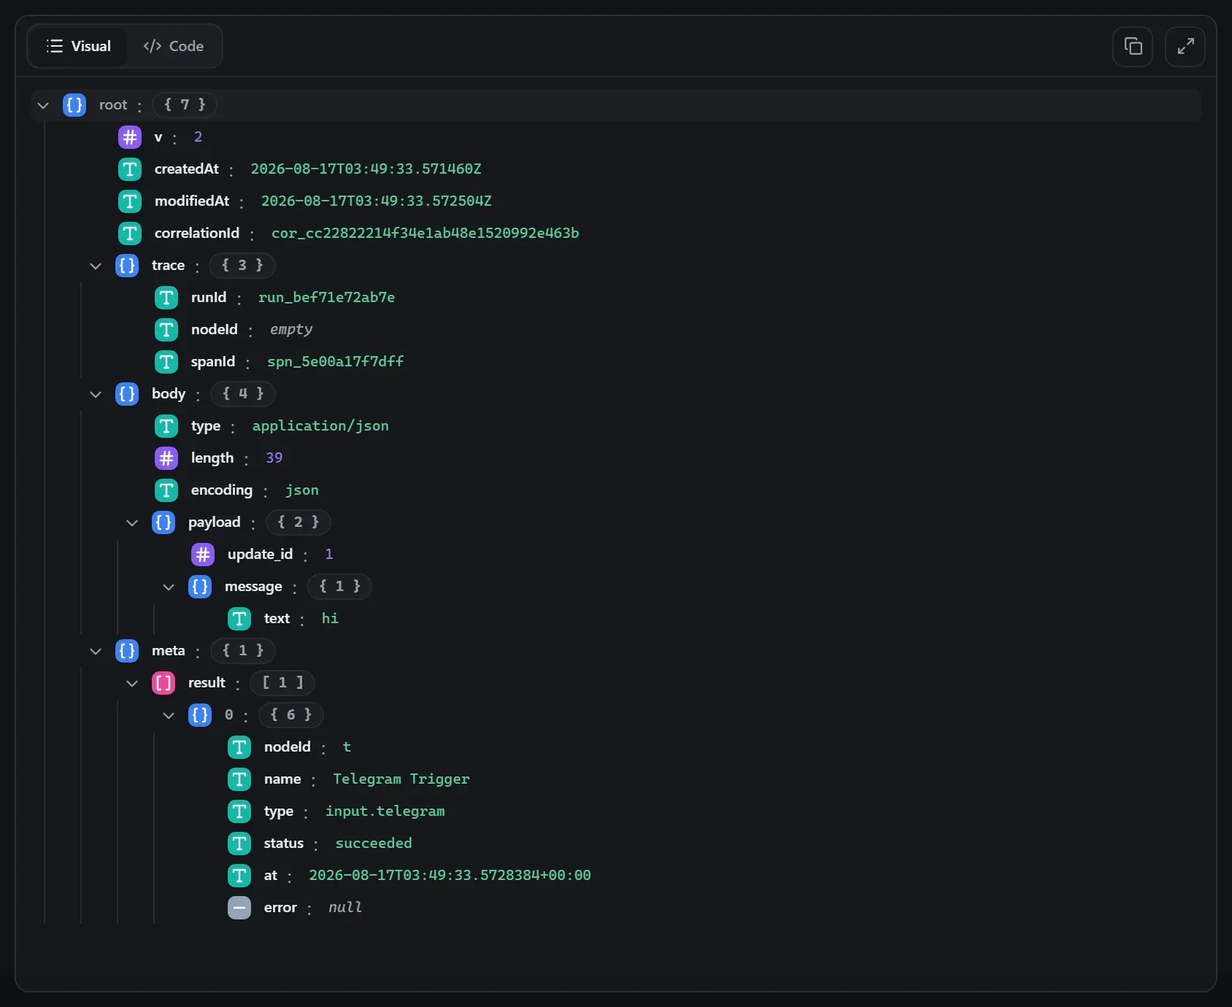Switch to the Code tab

(174, 46)
